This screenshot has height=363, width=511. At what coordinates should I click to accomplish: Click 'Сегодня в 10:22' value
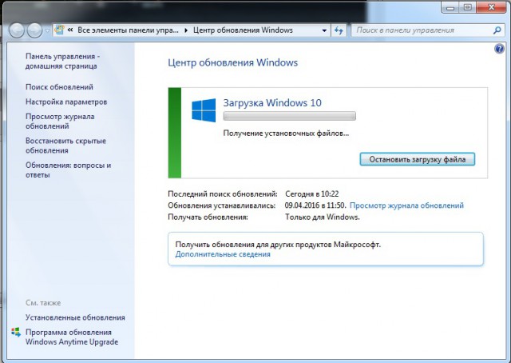312,194
